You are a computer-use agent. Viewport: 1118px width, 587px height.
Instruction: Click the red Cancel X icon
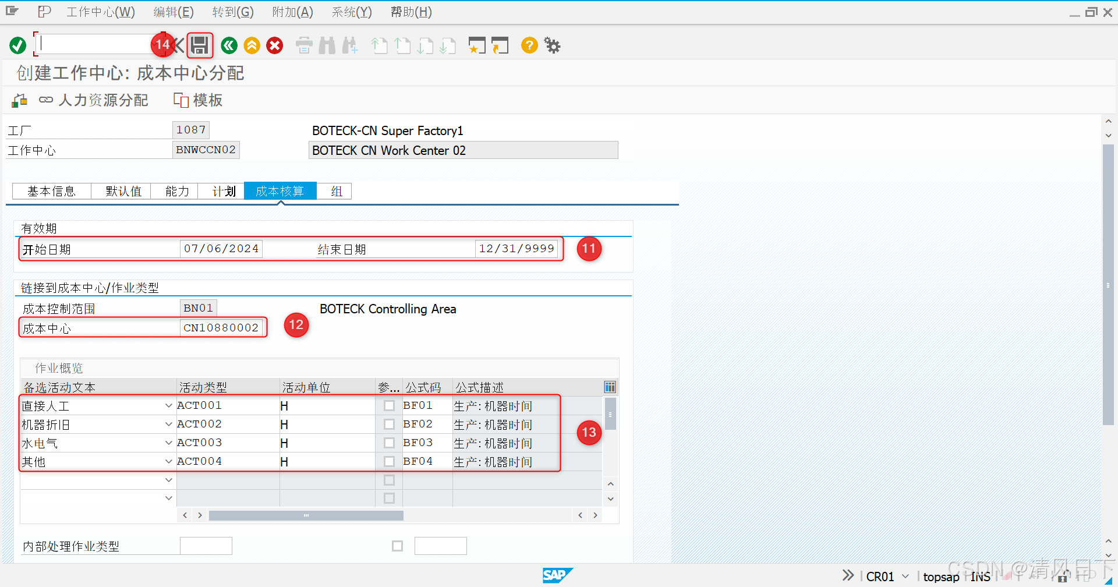tap(275, 45)
